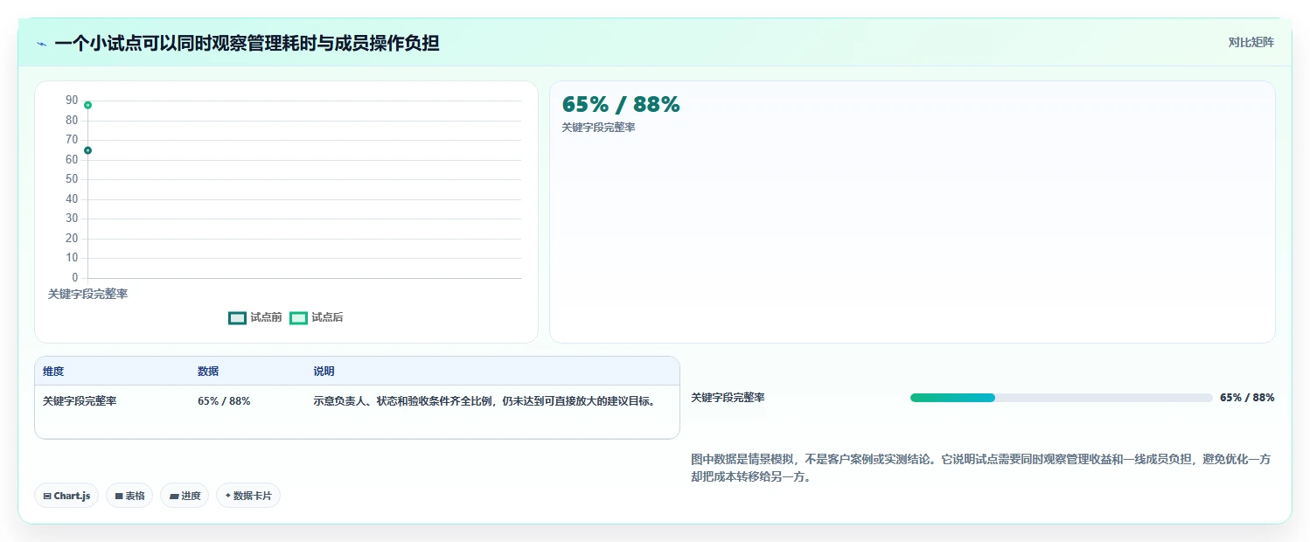Click the 关键字段完整率 x-axis label

pyautogui.click(x=87, y=295)
